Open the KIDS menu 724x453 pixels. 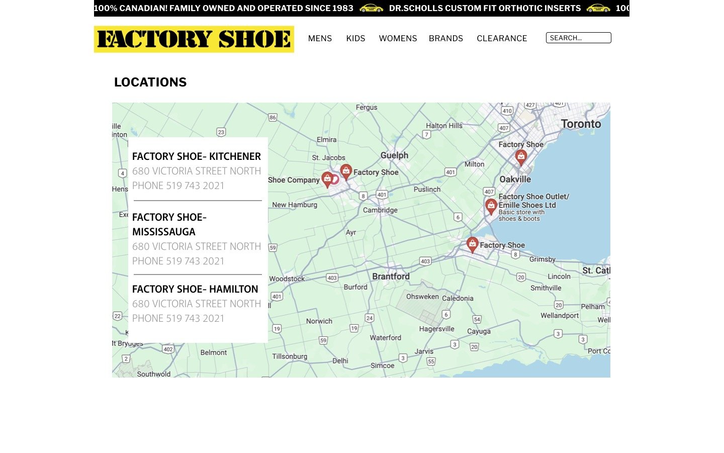pyautogui.click(x=355, y=38)
